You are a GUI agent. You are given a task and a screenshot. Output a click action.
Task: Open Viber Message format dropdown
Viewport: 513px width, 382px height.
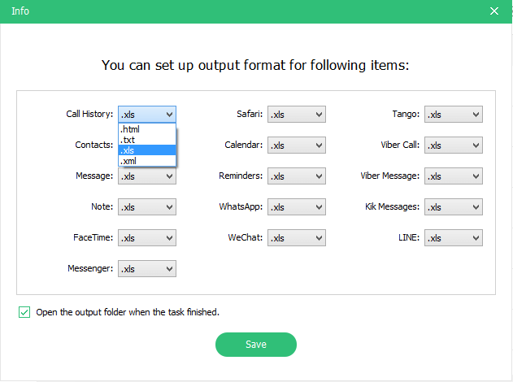click(x=454, y=176)
